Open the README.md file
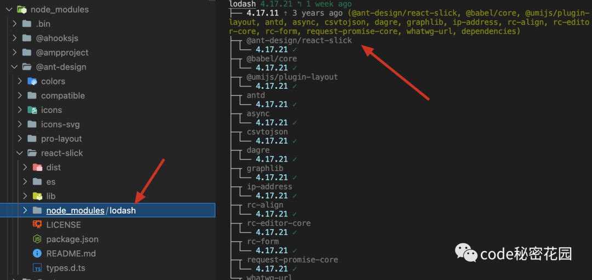The height and width of the screenshot is (280, 592). [71, 253]
